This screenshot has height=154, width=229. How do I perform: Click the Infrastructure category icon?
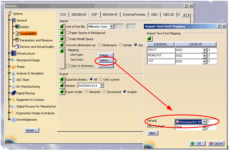(x=14, y=53)
